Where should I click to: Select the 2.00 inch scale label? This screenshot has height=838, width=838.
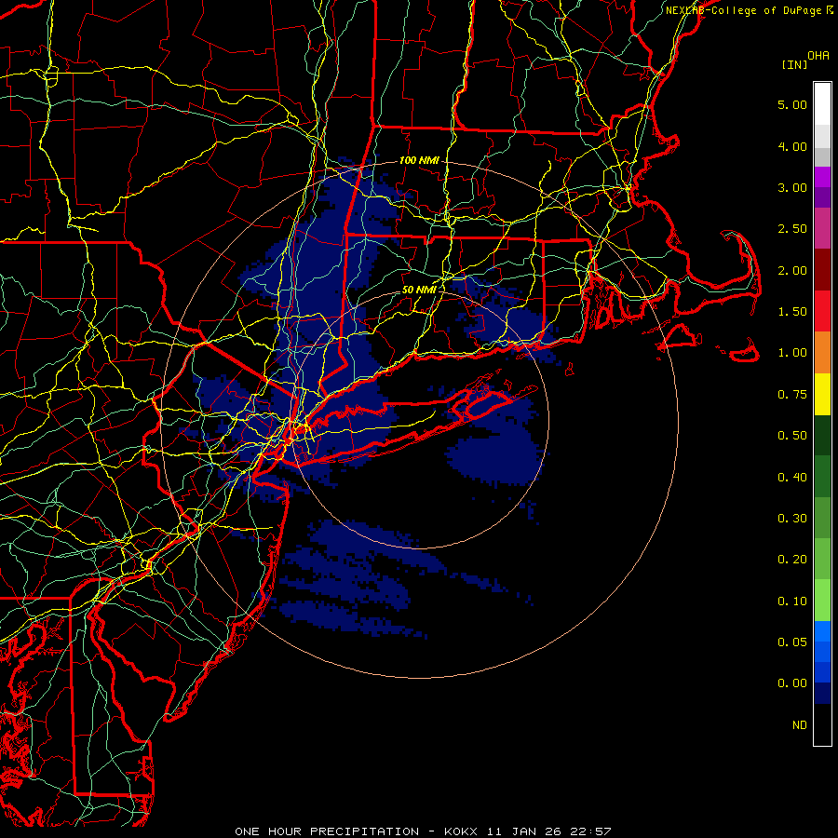pyautogui.click(x=792, y=270)
